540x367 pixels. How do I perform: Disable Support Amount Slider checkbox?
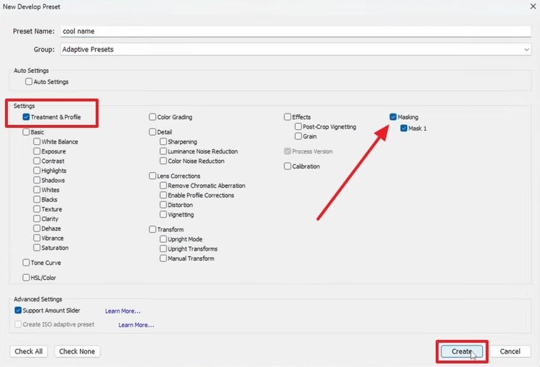[x=19, y=311]
